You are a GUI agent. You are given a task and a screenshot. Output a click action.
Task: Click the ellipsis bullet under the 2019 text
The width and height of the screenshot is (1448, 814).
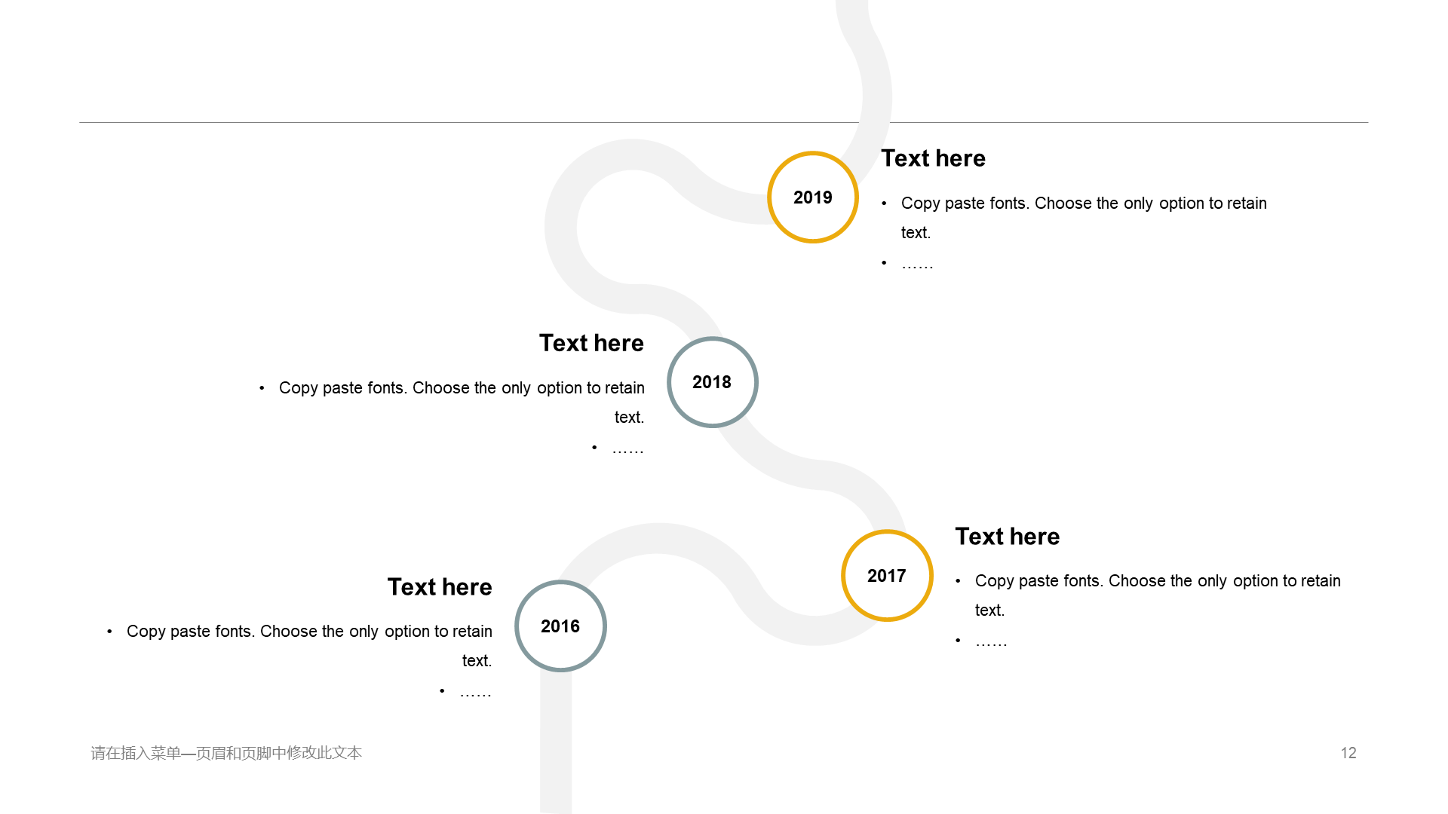coord(917,264)
